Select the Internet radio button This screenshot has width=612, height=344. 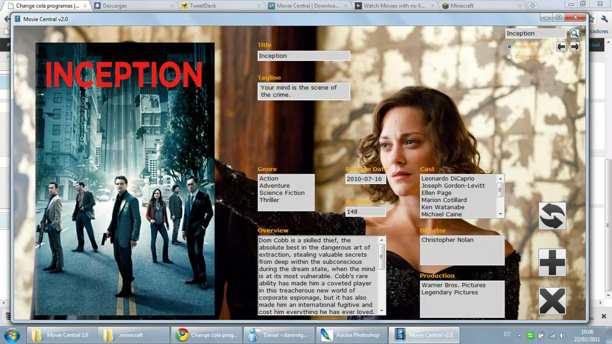click(x=510, y=46)
